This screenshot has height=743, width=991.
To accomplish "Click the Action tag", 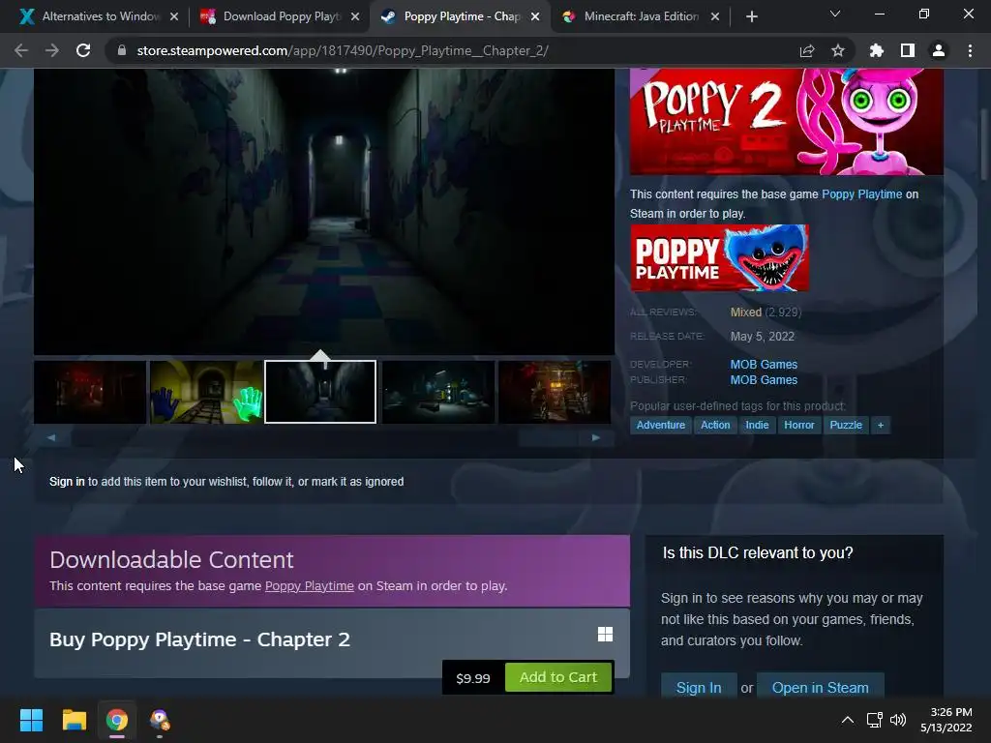I will (715, 426).
